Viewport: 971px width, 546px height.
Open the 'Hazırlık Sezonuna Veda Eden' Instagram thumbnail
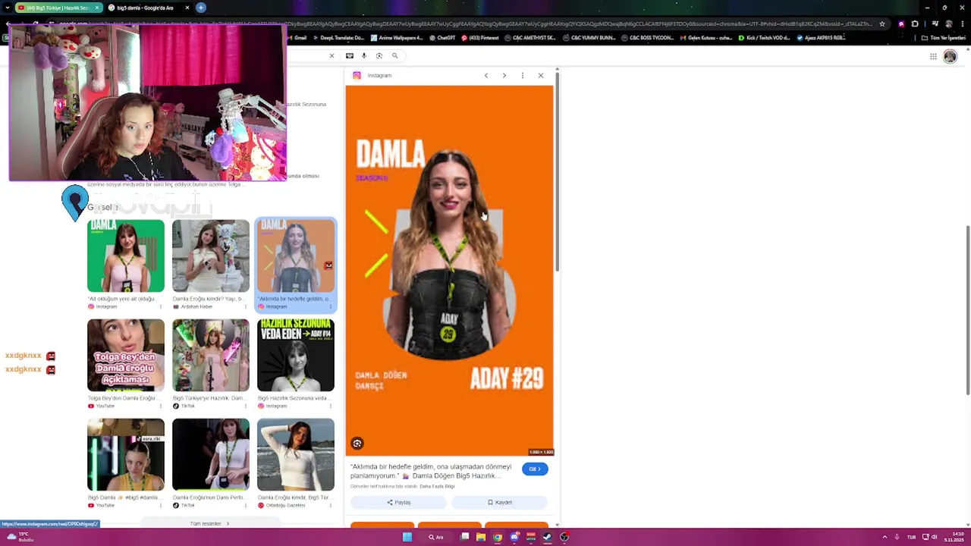pos(296,355)
